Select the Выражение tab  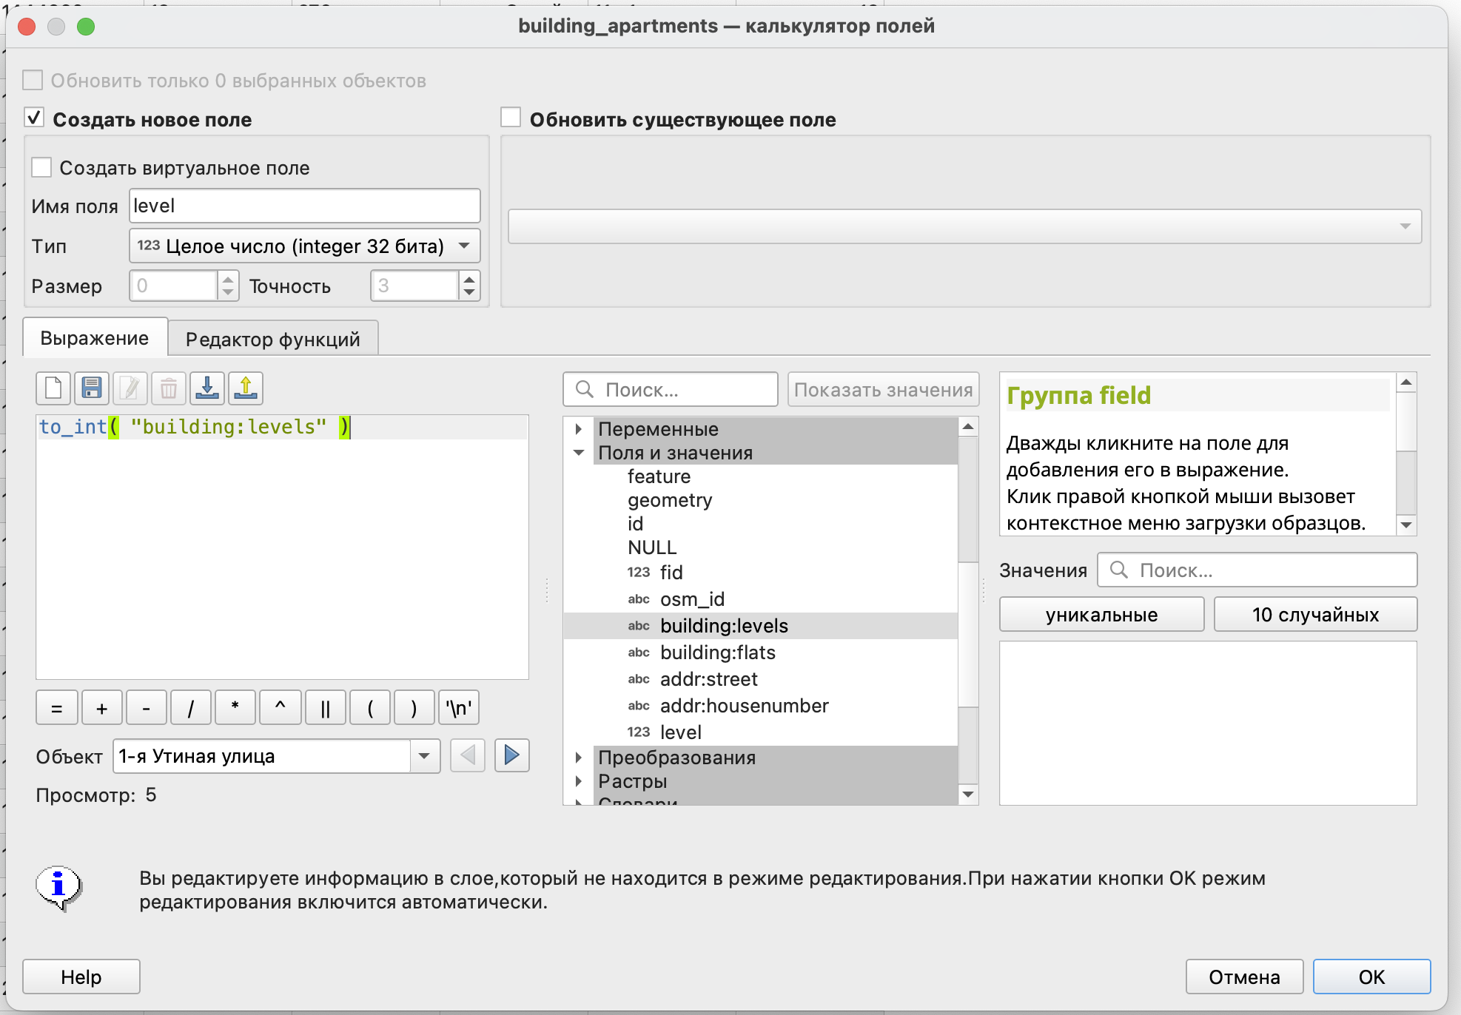(x=95, y=338)
